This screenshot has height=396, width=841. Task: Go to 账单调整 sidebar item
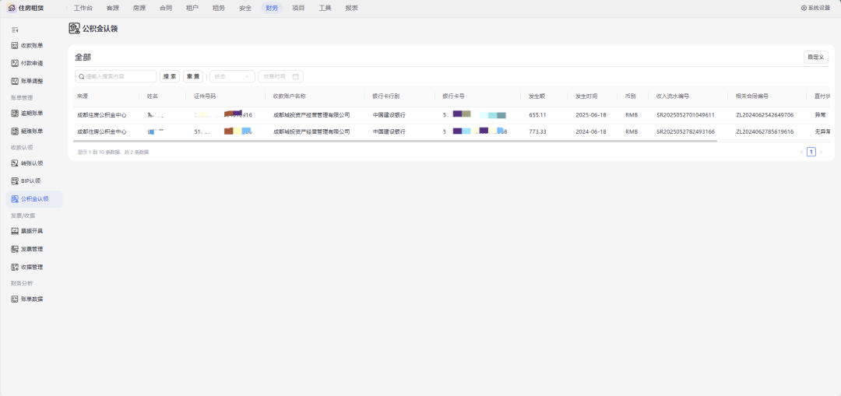(x=31, y=81)
